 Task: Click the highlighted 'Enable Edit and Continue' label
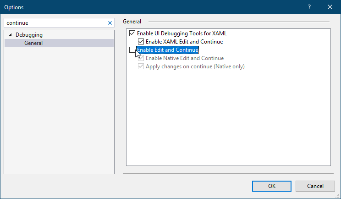(168, 50)
